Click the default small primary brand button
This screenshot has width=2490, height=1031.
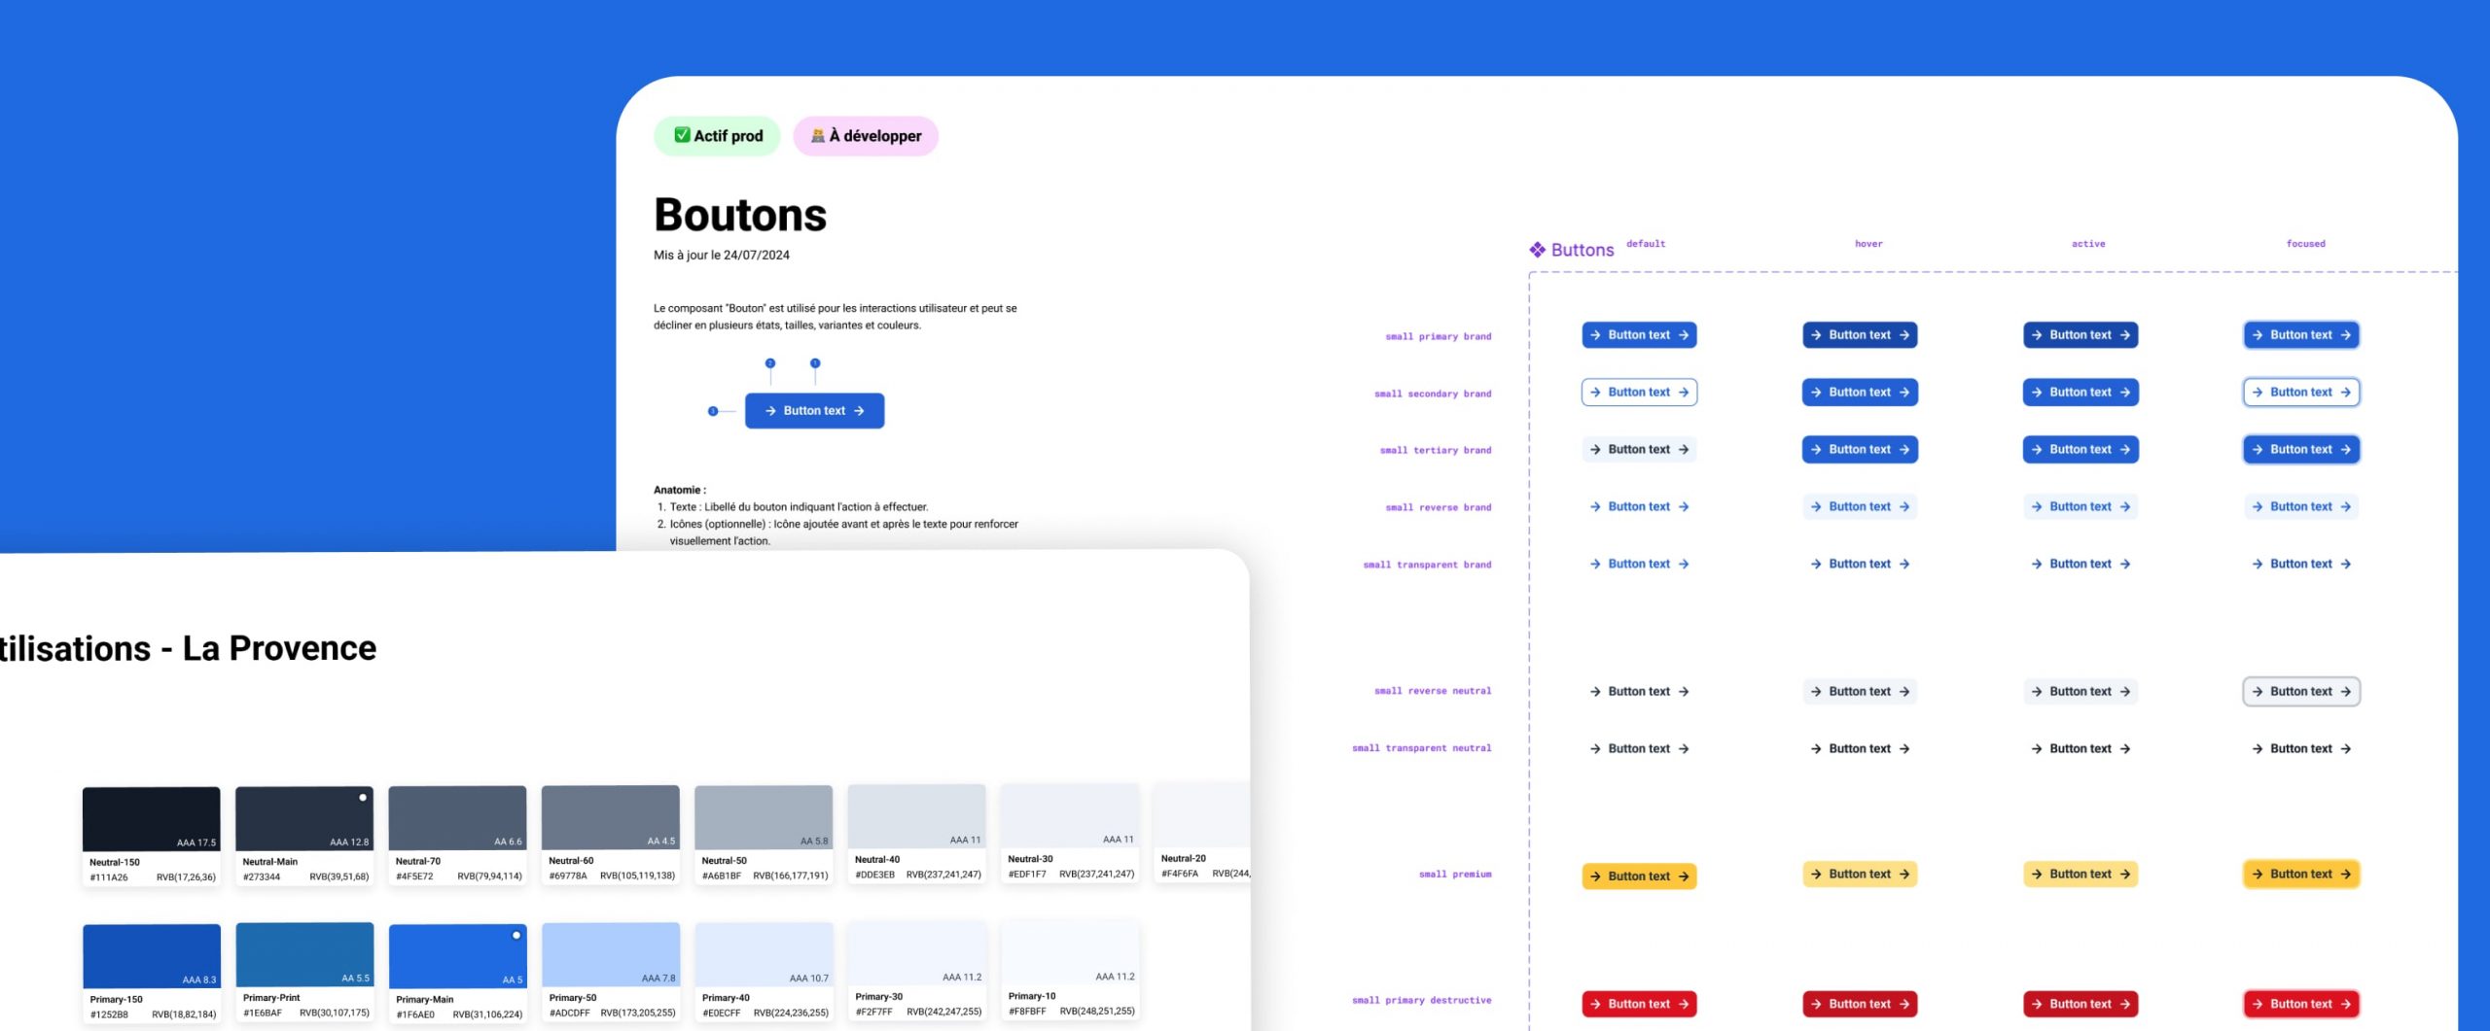(x=1639, y=335)
